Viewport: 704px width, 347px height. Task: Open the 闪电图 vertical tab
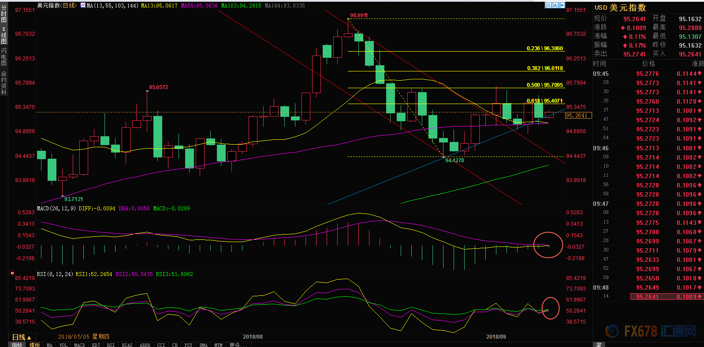tap(4, 57)
